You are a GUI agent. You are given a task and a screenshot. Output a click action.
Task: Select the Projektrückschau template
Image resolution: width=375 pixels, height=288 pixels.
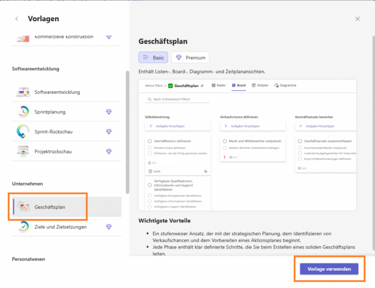tap(52, 151)
